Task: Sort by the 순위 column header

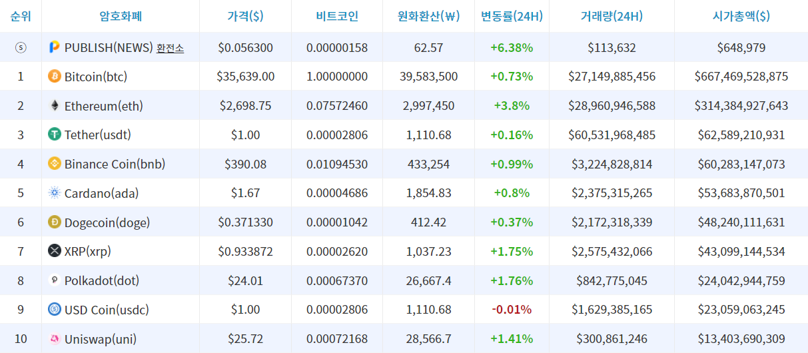Action: (x=21, y=16)
